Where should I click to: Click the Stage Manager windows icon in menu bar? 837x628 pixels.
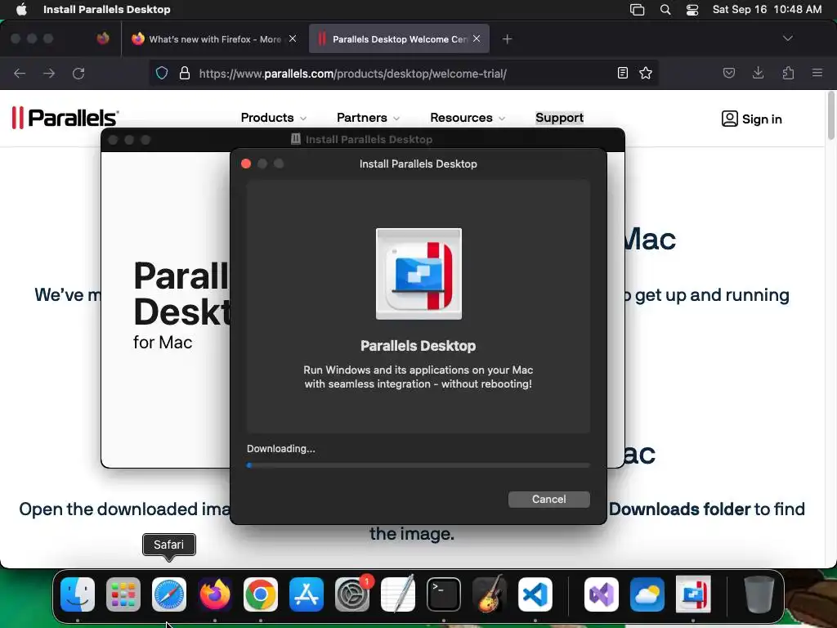pos(638,10)
